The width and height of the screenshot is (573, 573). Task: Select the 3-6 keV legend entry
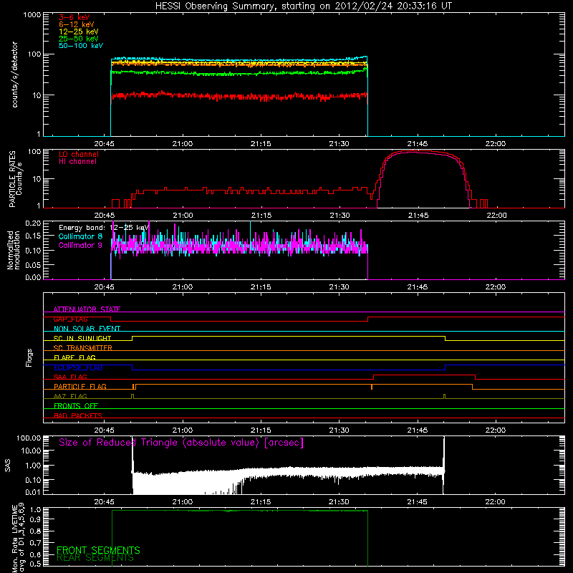(74, 17)
